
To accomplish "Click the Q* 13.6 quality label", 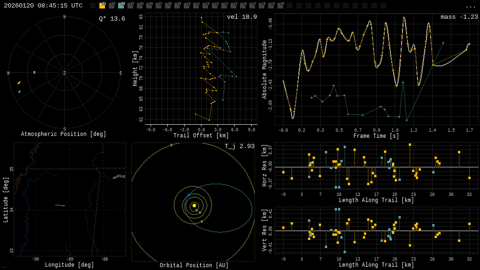I will [112, 19].
